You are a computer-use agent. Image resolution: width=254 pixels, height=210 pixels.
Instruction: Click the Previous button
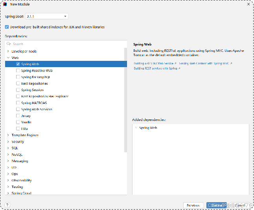tap(193, 205)
